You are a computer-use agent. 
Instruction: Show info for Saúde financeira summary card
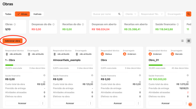[x=178, y=24]
